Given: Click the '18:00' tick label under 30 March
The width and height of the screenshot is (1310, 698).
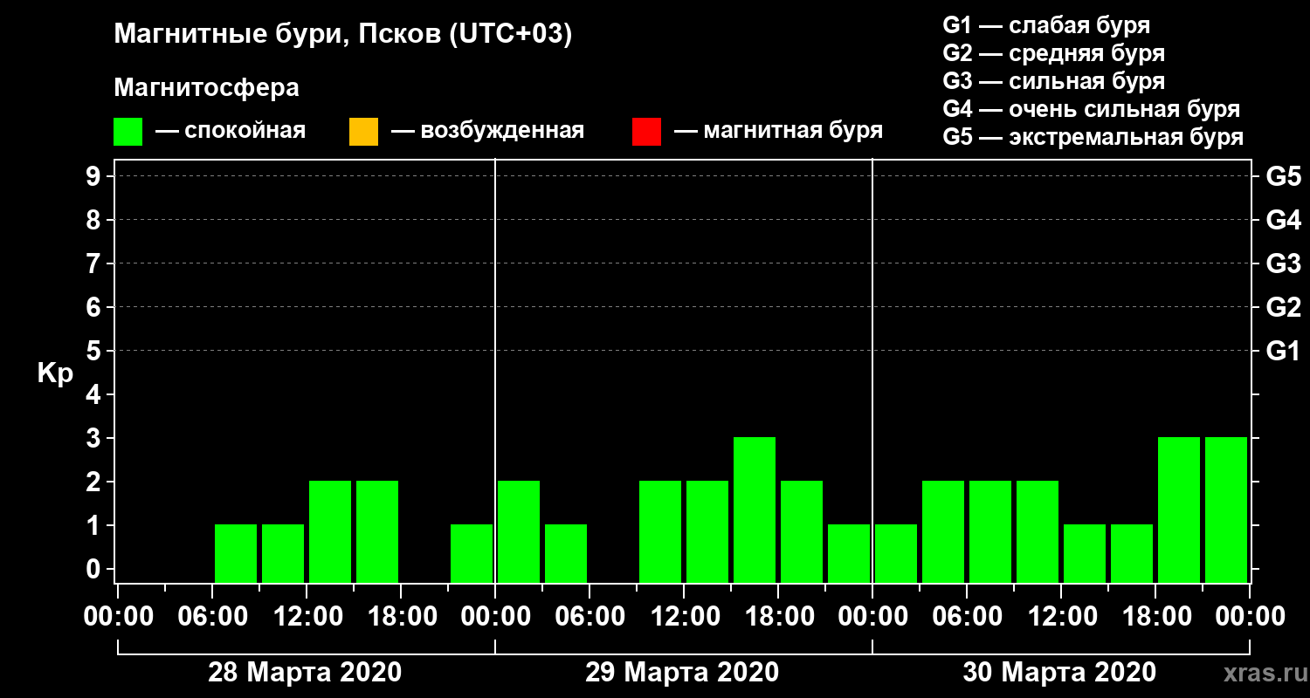Looking at the screenshot, I should [1155, 617].
